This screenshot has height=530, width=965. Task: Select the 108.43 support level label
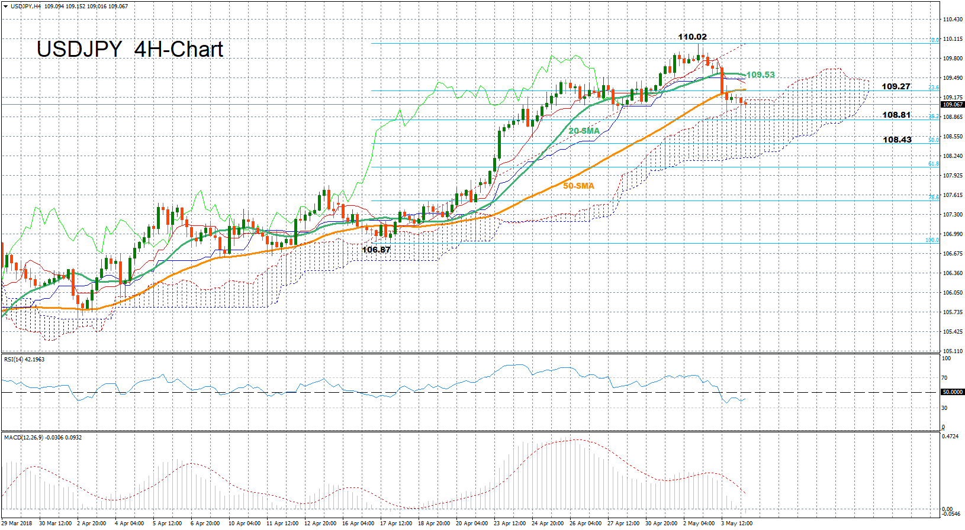pos(897,140)
